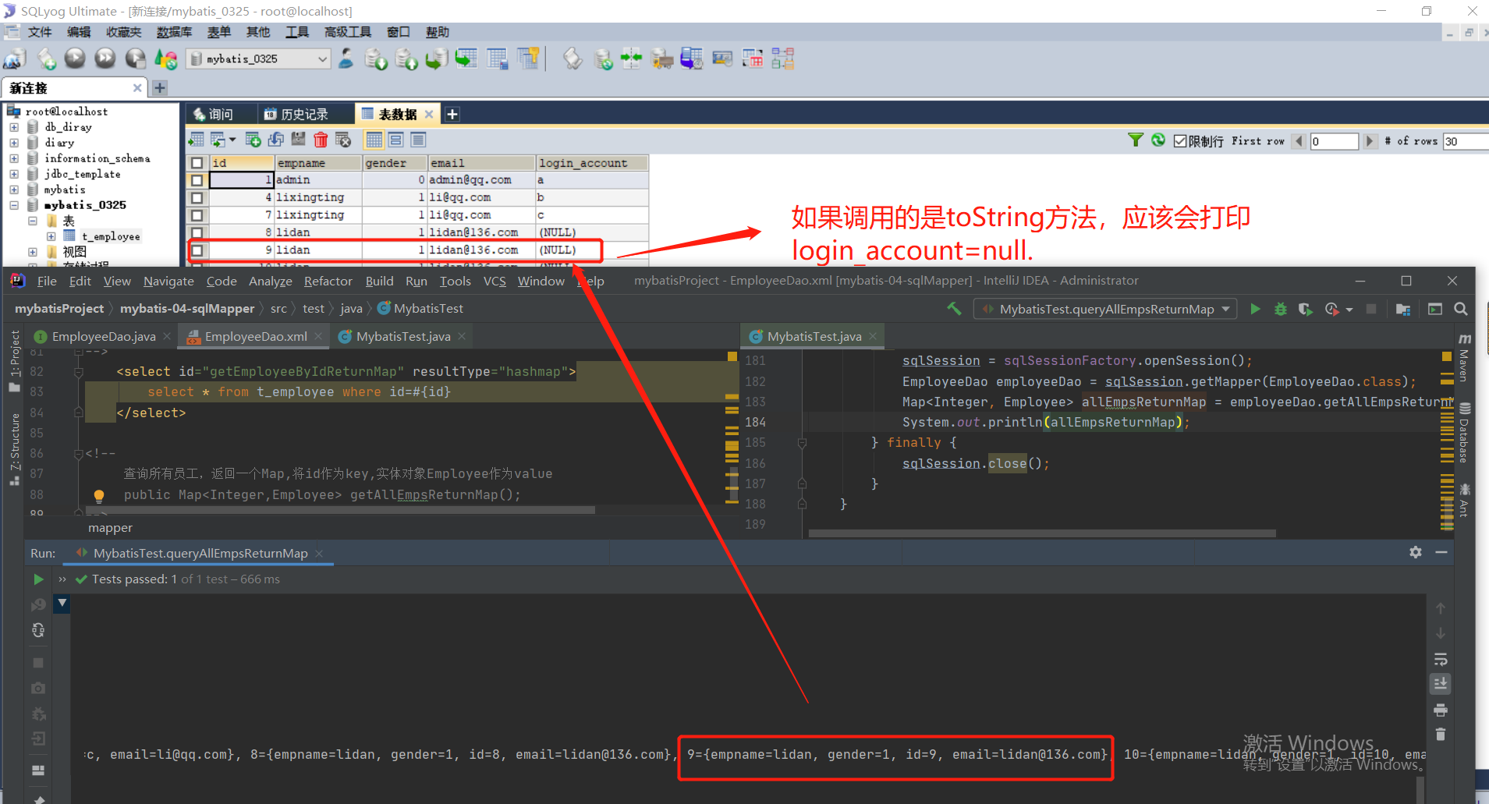Screen dimensions: 1489x804
Task: Toggle the 限制行 checkbox in SQLyog
Action: coord(1180,141)
